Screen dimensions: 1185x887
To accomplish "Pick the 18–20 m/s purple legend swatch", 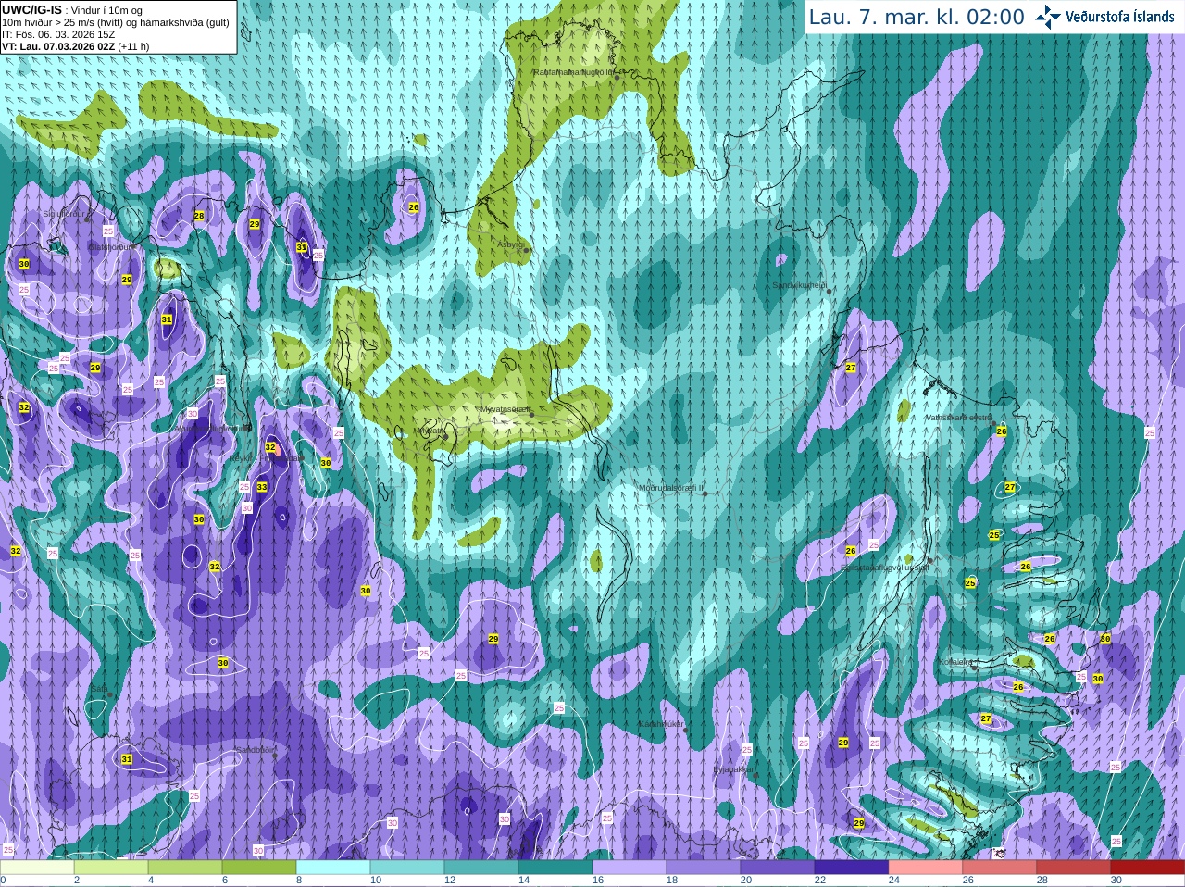I will click(704, 868).
